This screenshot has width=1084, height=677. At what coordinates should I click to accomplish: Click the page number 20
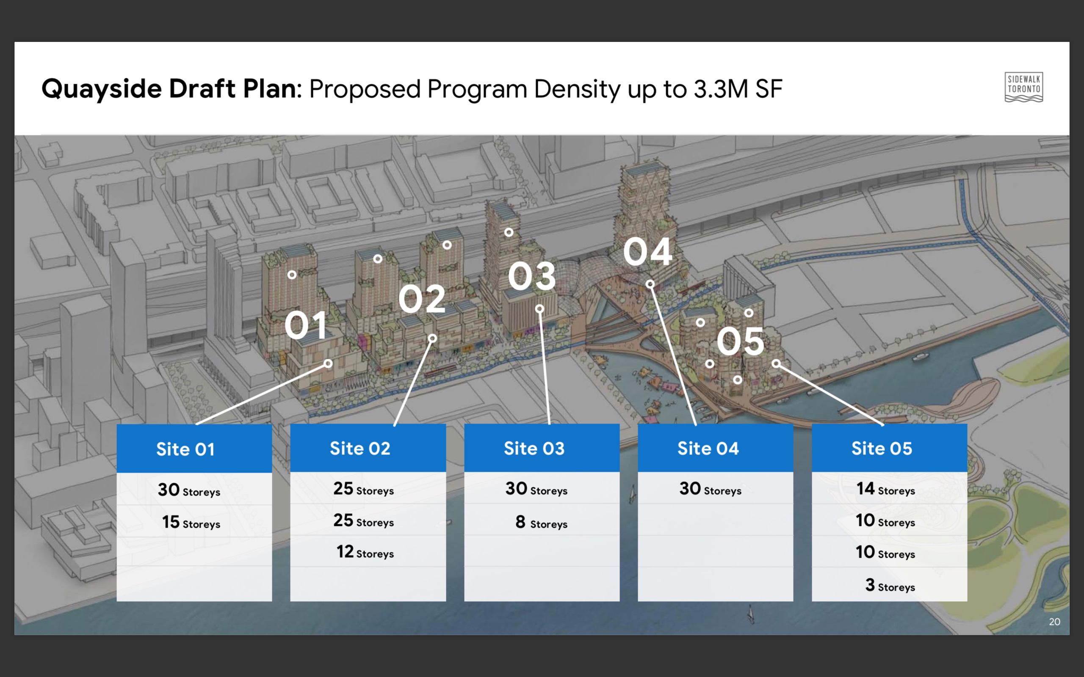[1055, 621]
